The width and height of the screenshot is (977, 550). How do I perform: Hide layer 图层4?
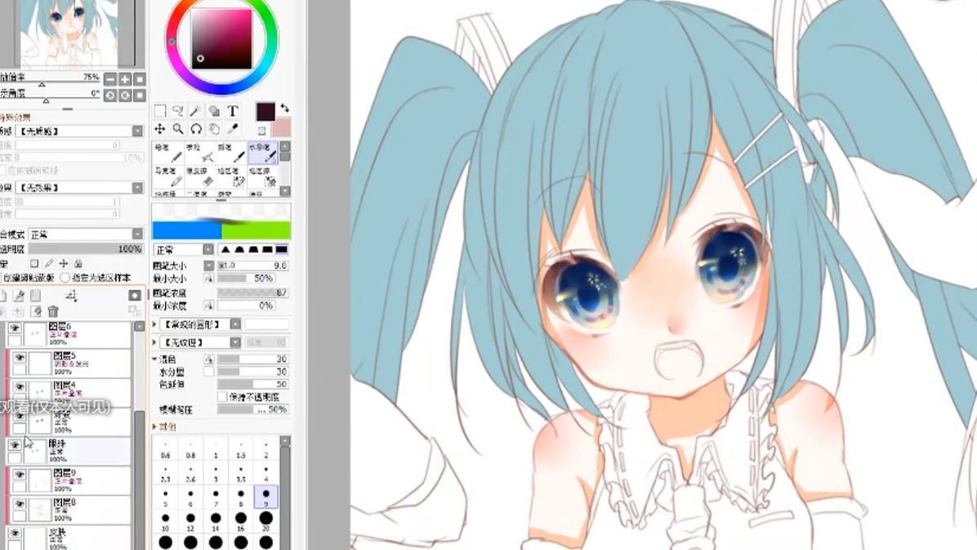click(20, 387)
